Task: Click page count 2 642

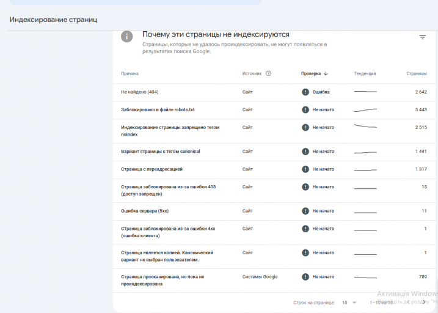Action: tap(421, 92)
